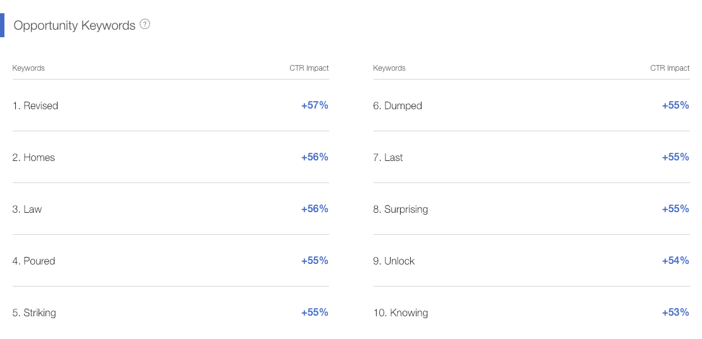Select the Surprising keyword

click(400, 210)
